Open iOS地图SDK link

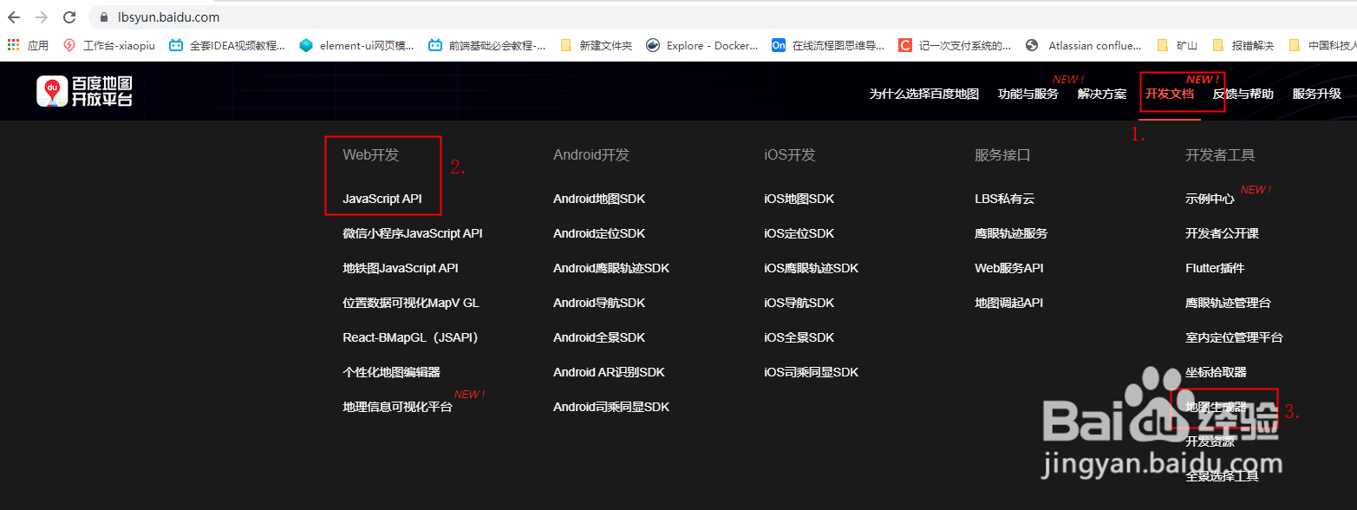pyautogui.click(x=799, y=199)
